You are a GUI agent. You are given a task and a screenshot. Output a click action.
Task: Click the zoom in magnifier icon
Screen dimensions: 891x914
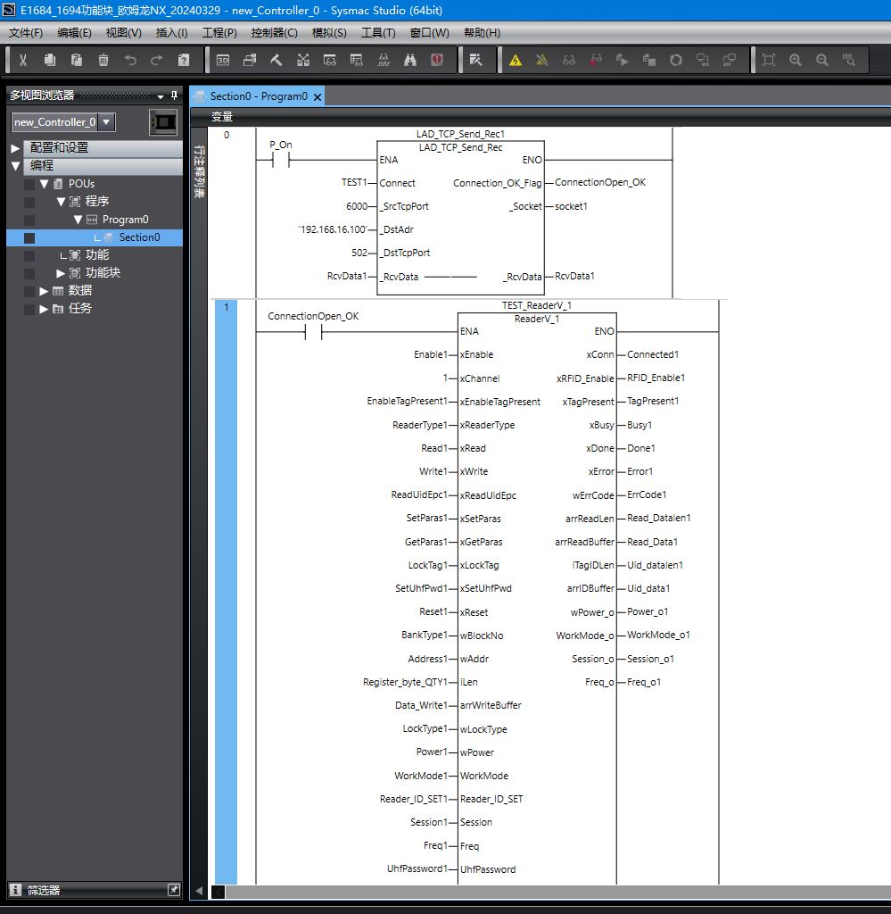pyautogui.click(x=796, y=60)
